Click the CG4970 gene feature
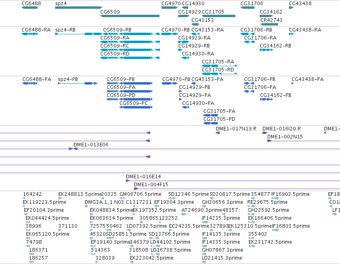 pos(169,8)
